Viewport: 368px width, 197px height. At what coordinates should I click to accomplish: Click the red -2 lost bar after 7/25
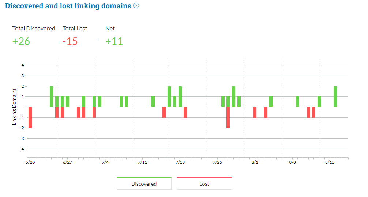pos(228,117)
